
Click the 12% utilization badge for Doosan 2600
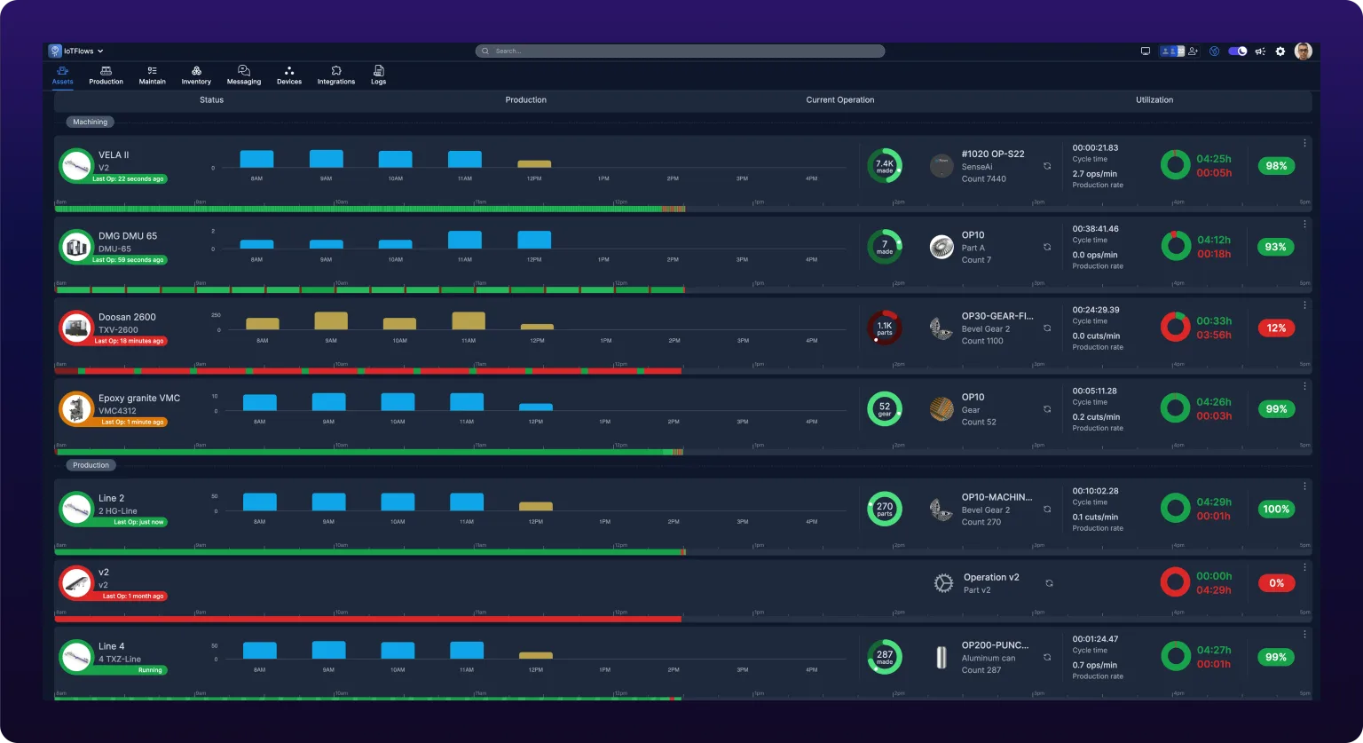tap(1276, 328)
